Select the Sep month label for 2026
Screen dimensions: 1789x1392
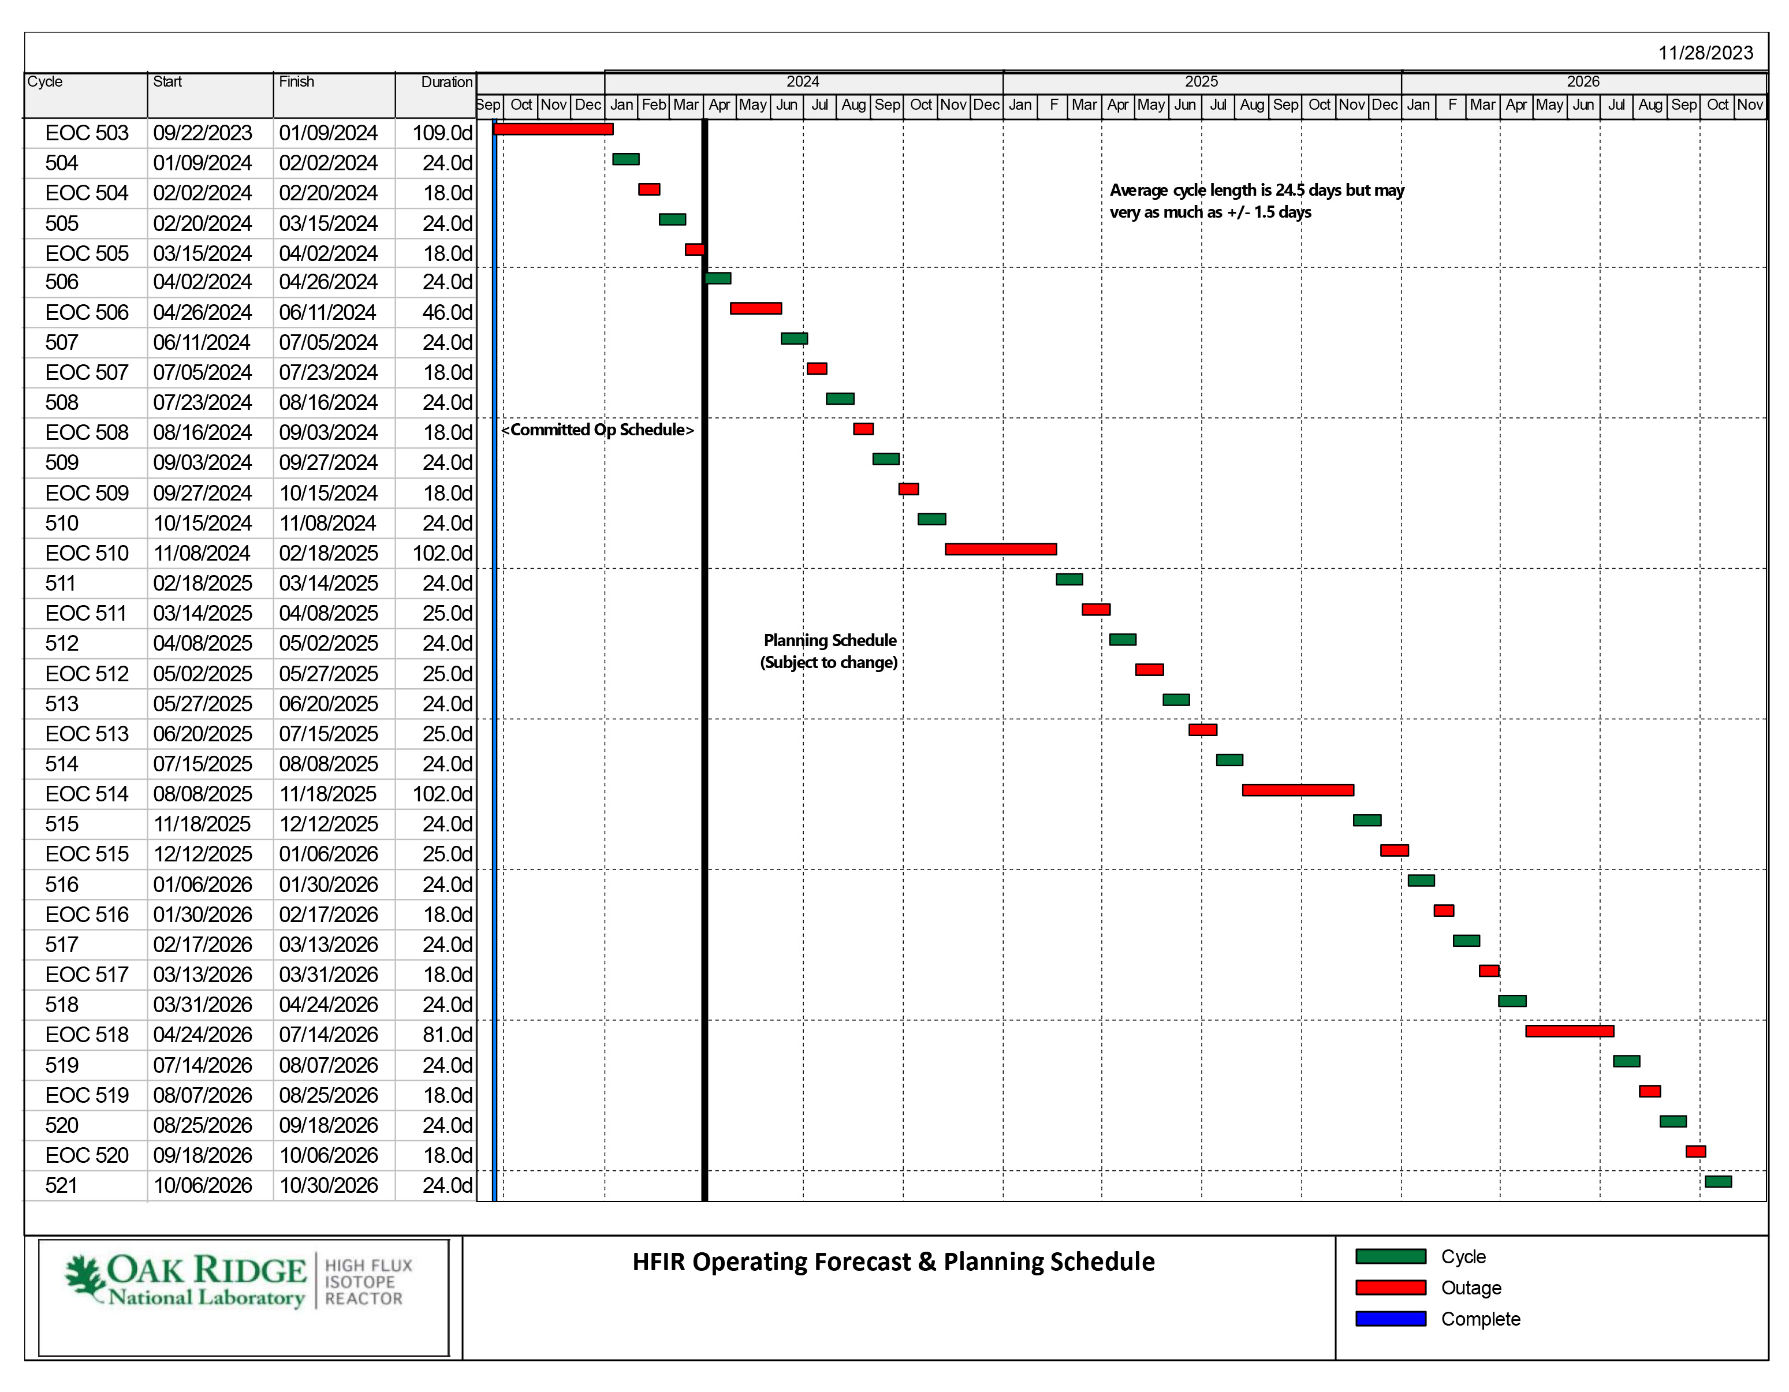(x=1684, y=106)
